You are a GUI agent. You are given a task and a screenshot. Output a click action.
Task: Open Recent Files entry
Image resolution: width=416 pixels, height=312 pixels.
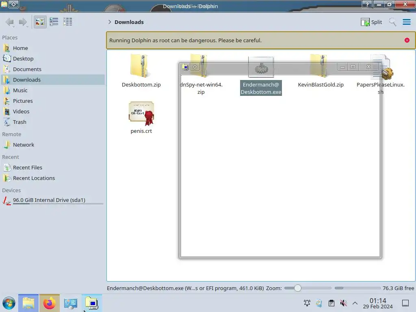pos(53,168)
